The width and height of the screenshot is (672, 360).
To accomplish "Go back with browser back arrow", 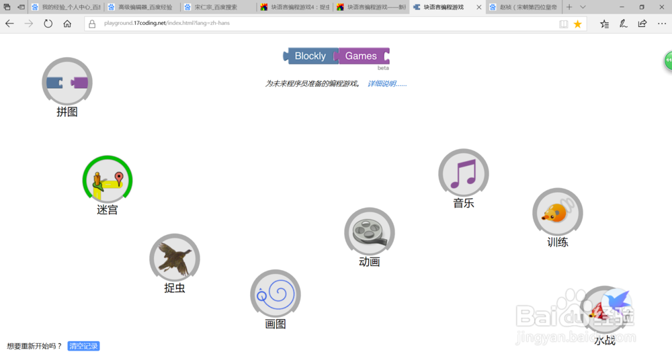I will click(9, 24).
